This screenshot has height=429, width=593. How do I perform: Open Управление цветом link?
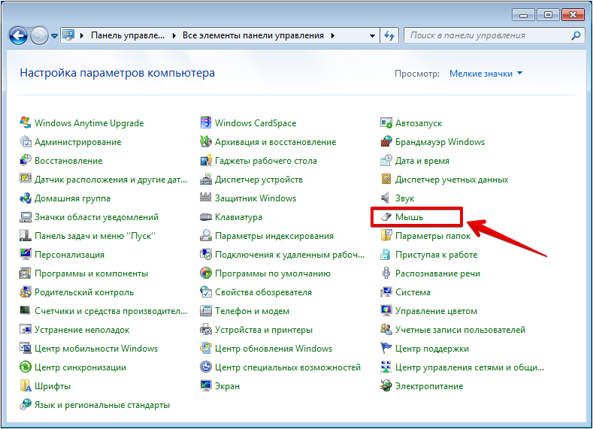pyautogui.click(x=436, y=311)
